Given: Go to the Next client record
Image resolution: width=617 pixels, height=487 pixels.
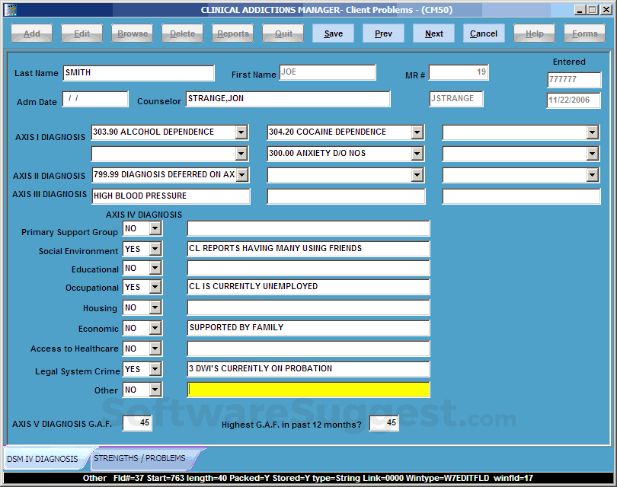Looking at the screenshot, I should click(433, 33).
